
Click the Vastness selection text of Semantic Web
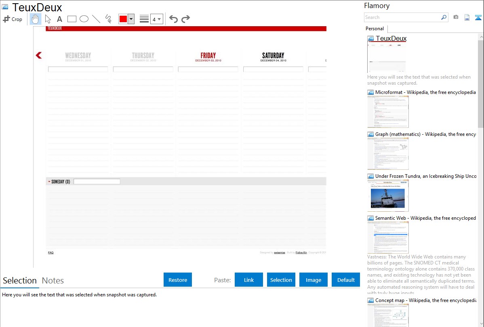421,275
